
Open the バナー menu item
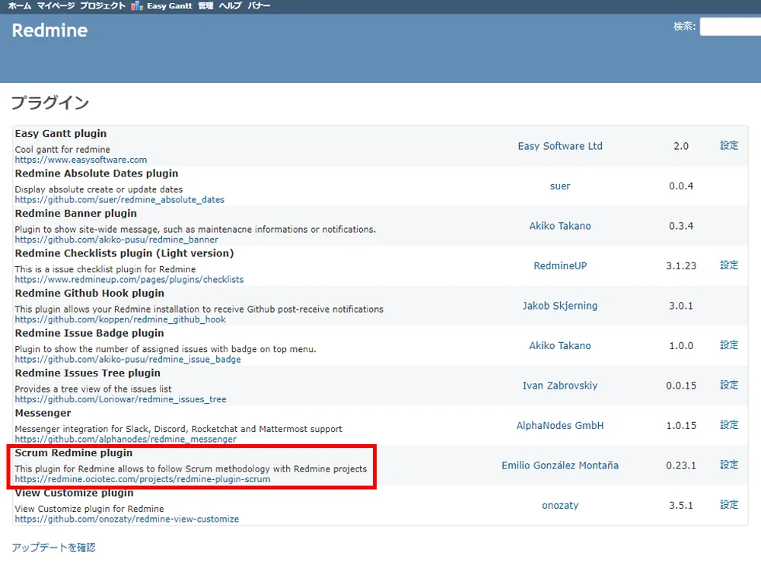(259, 6)
